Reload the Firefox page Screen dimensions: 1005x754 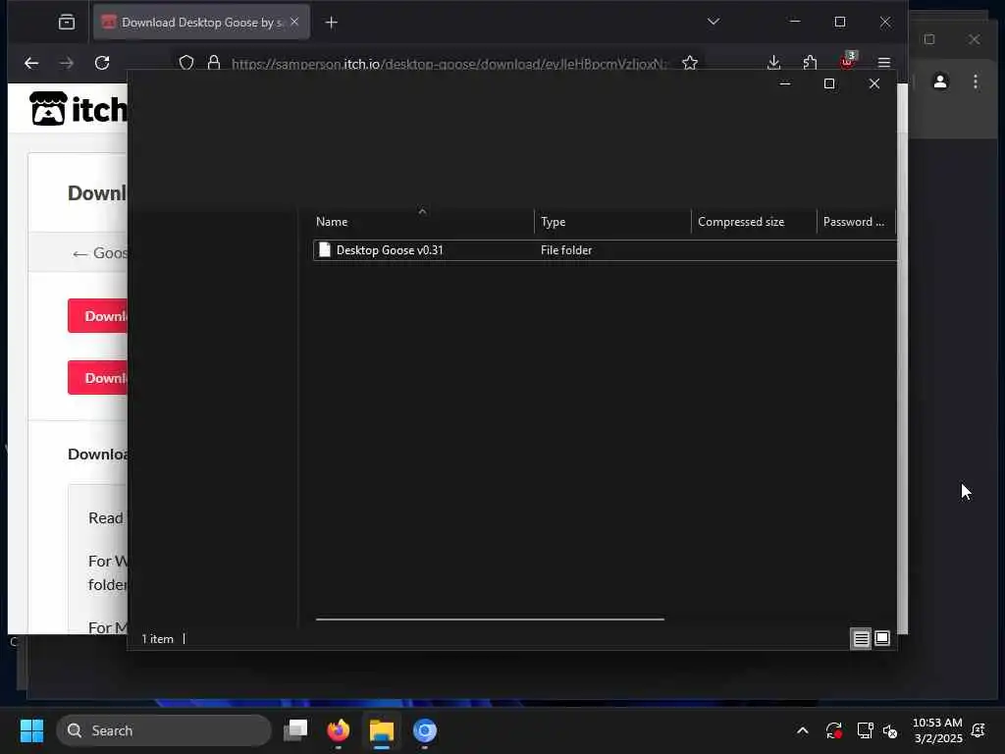click(102, 63)
